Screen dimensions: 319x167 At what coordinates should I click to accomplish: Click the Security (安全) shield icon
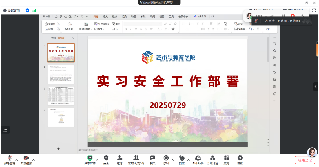106,158
